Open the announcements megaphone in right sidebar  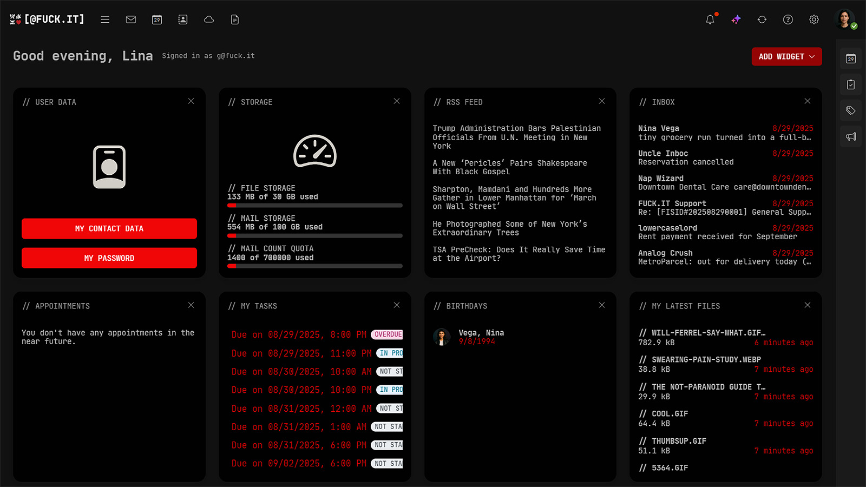(851, 136)
